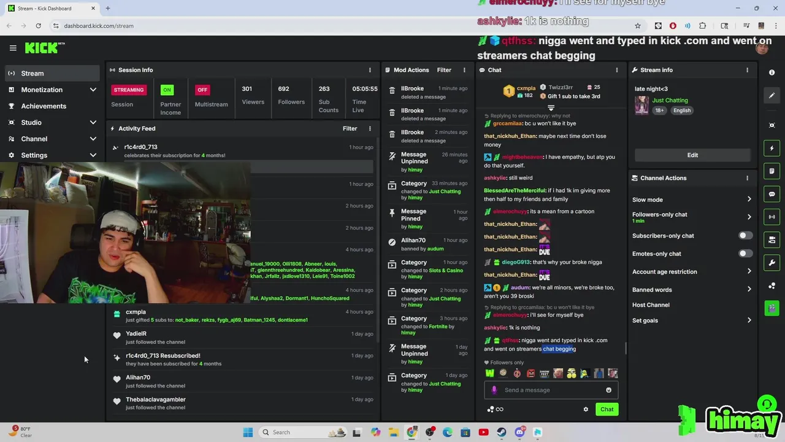The width and height of the screenshot is (785, 442).
Task: Filter the Mod Actions list
Action: 444,70
